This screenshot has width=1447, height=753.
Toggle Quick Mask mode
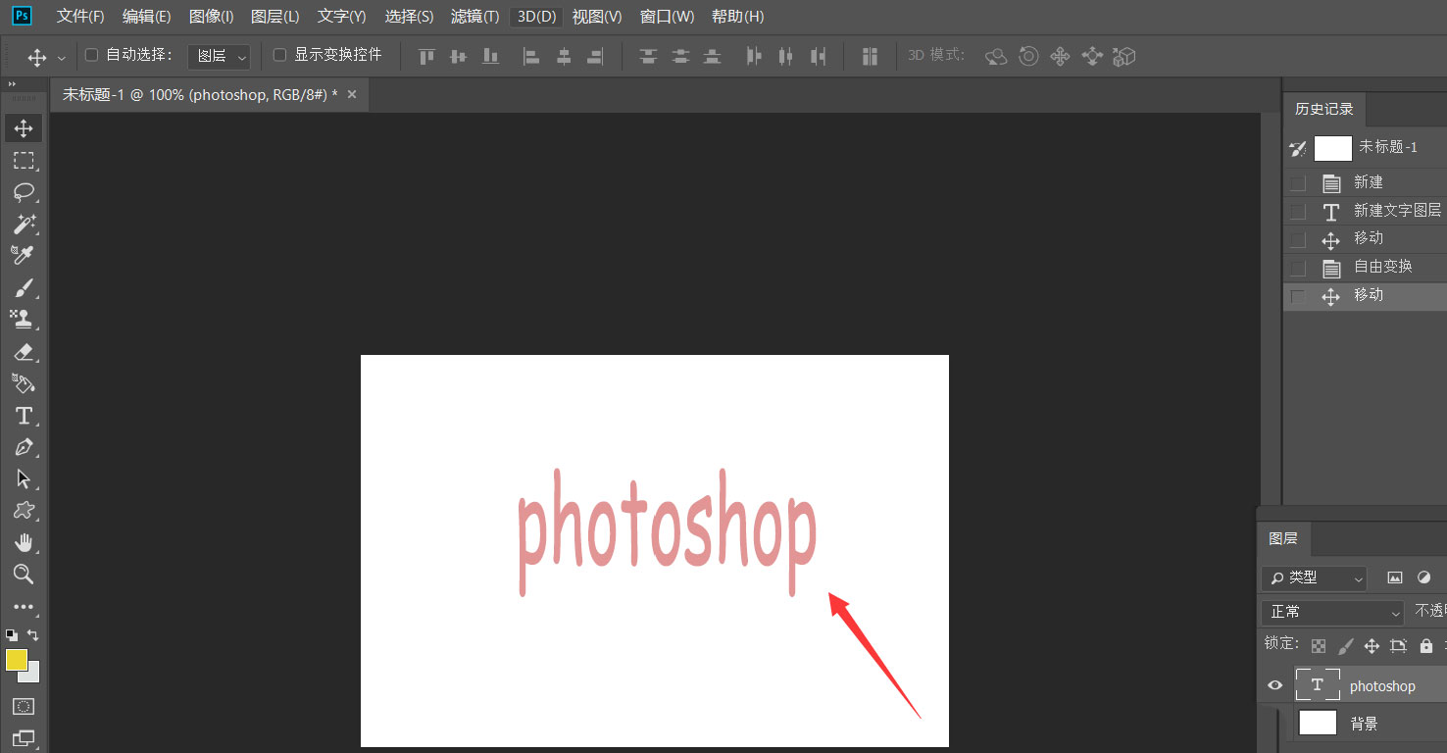[x=24, y=706]
